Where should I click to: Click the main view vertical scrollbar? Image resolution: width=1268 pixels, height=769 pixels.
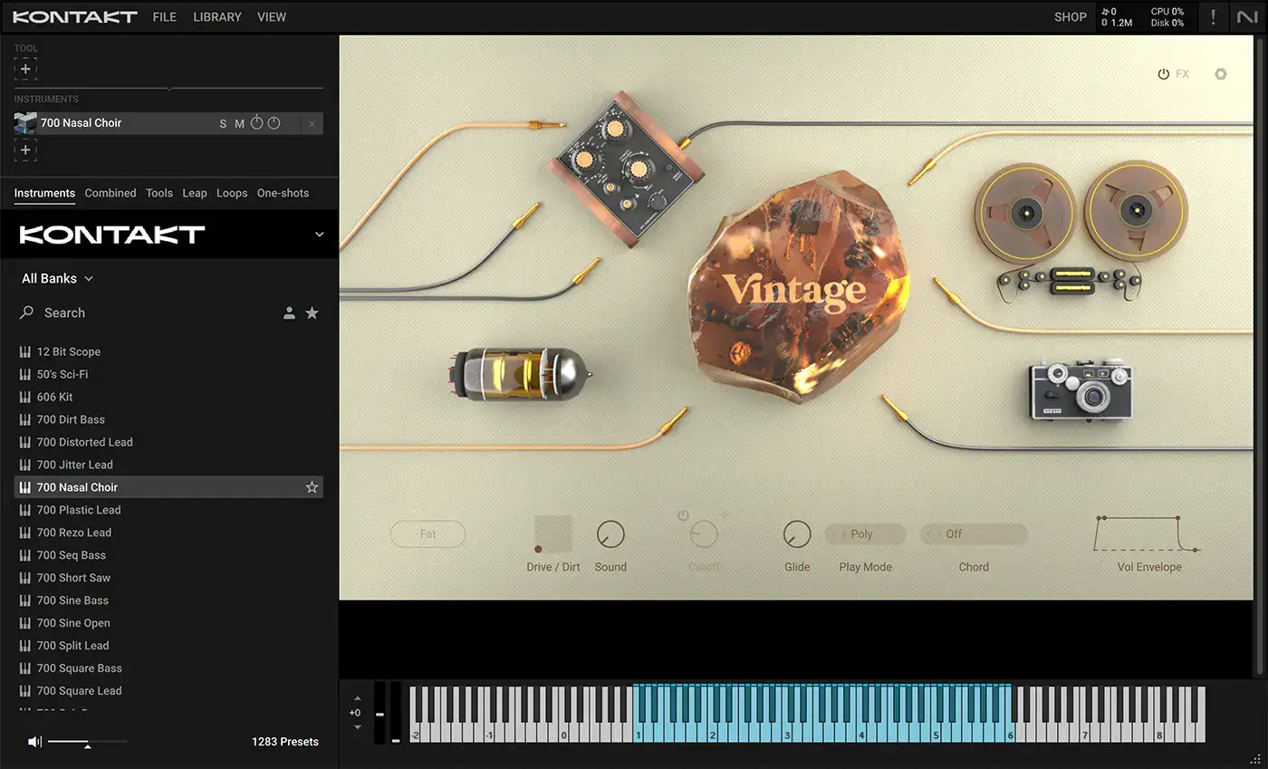1259,356
